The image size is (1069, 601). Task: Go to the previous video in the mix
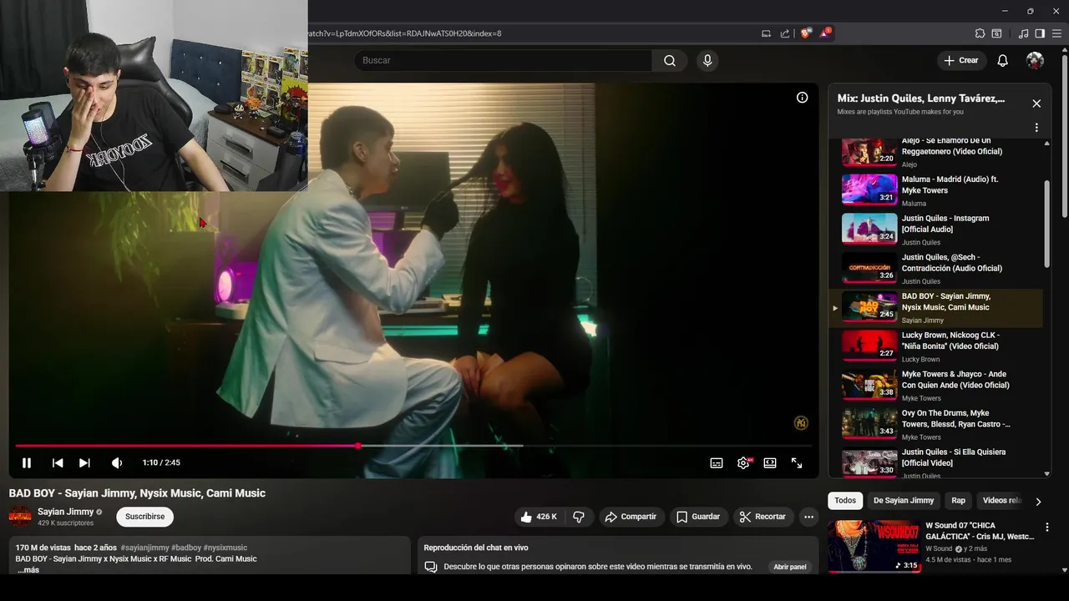click(x=58, y=462)
